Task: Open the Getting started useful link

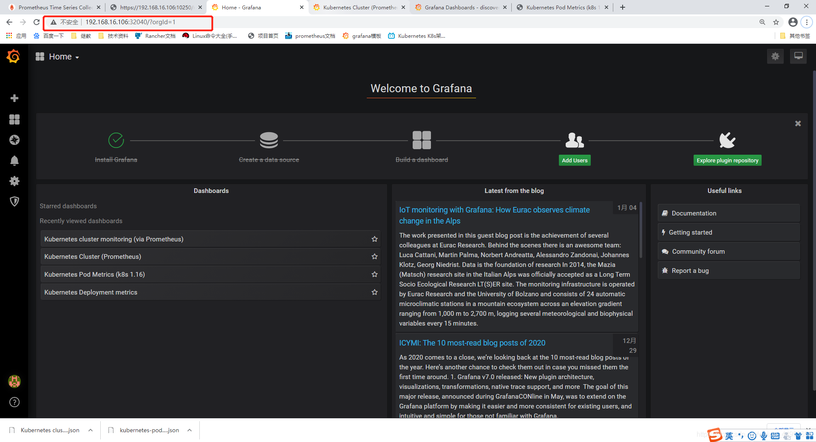Action: (x=729, y=232)
